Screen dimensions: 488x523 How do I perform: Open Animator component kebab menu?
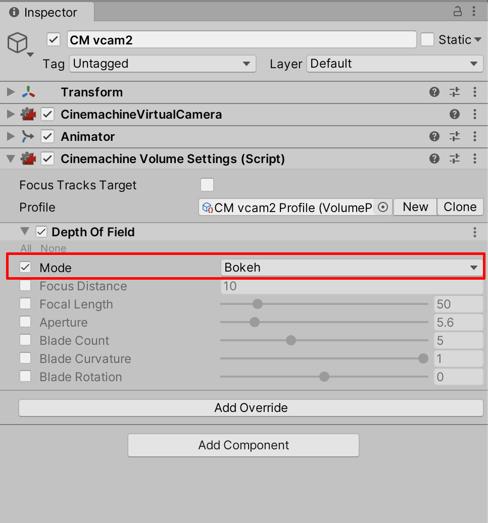(475, 136)
